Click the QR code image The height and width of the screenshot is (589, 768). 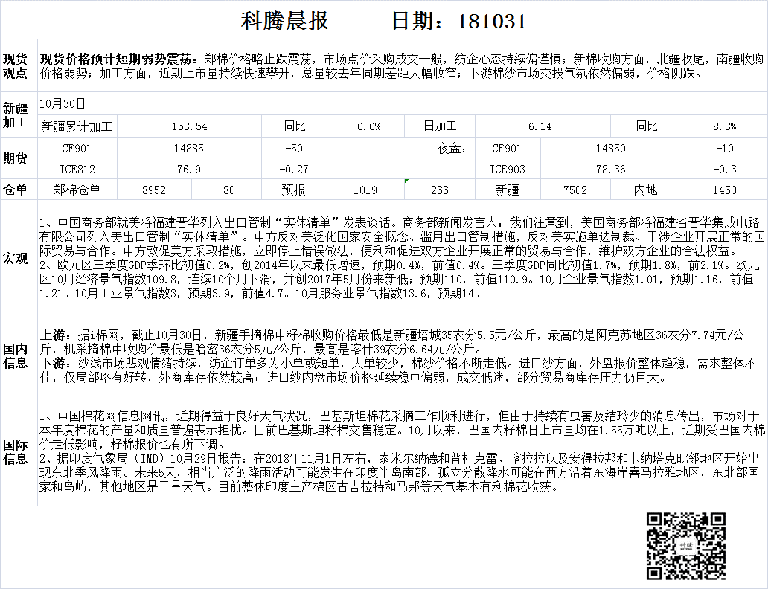[685, 545]
